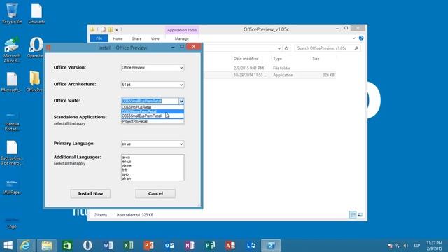The width and height of the screenshot is (448, 252).
Task: Choose O365HomePremRetail from suite list
Action: (x=153, y=111)
